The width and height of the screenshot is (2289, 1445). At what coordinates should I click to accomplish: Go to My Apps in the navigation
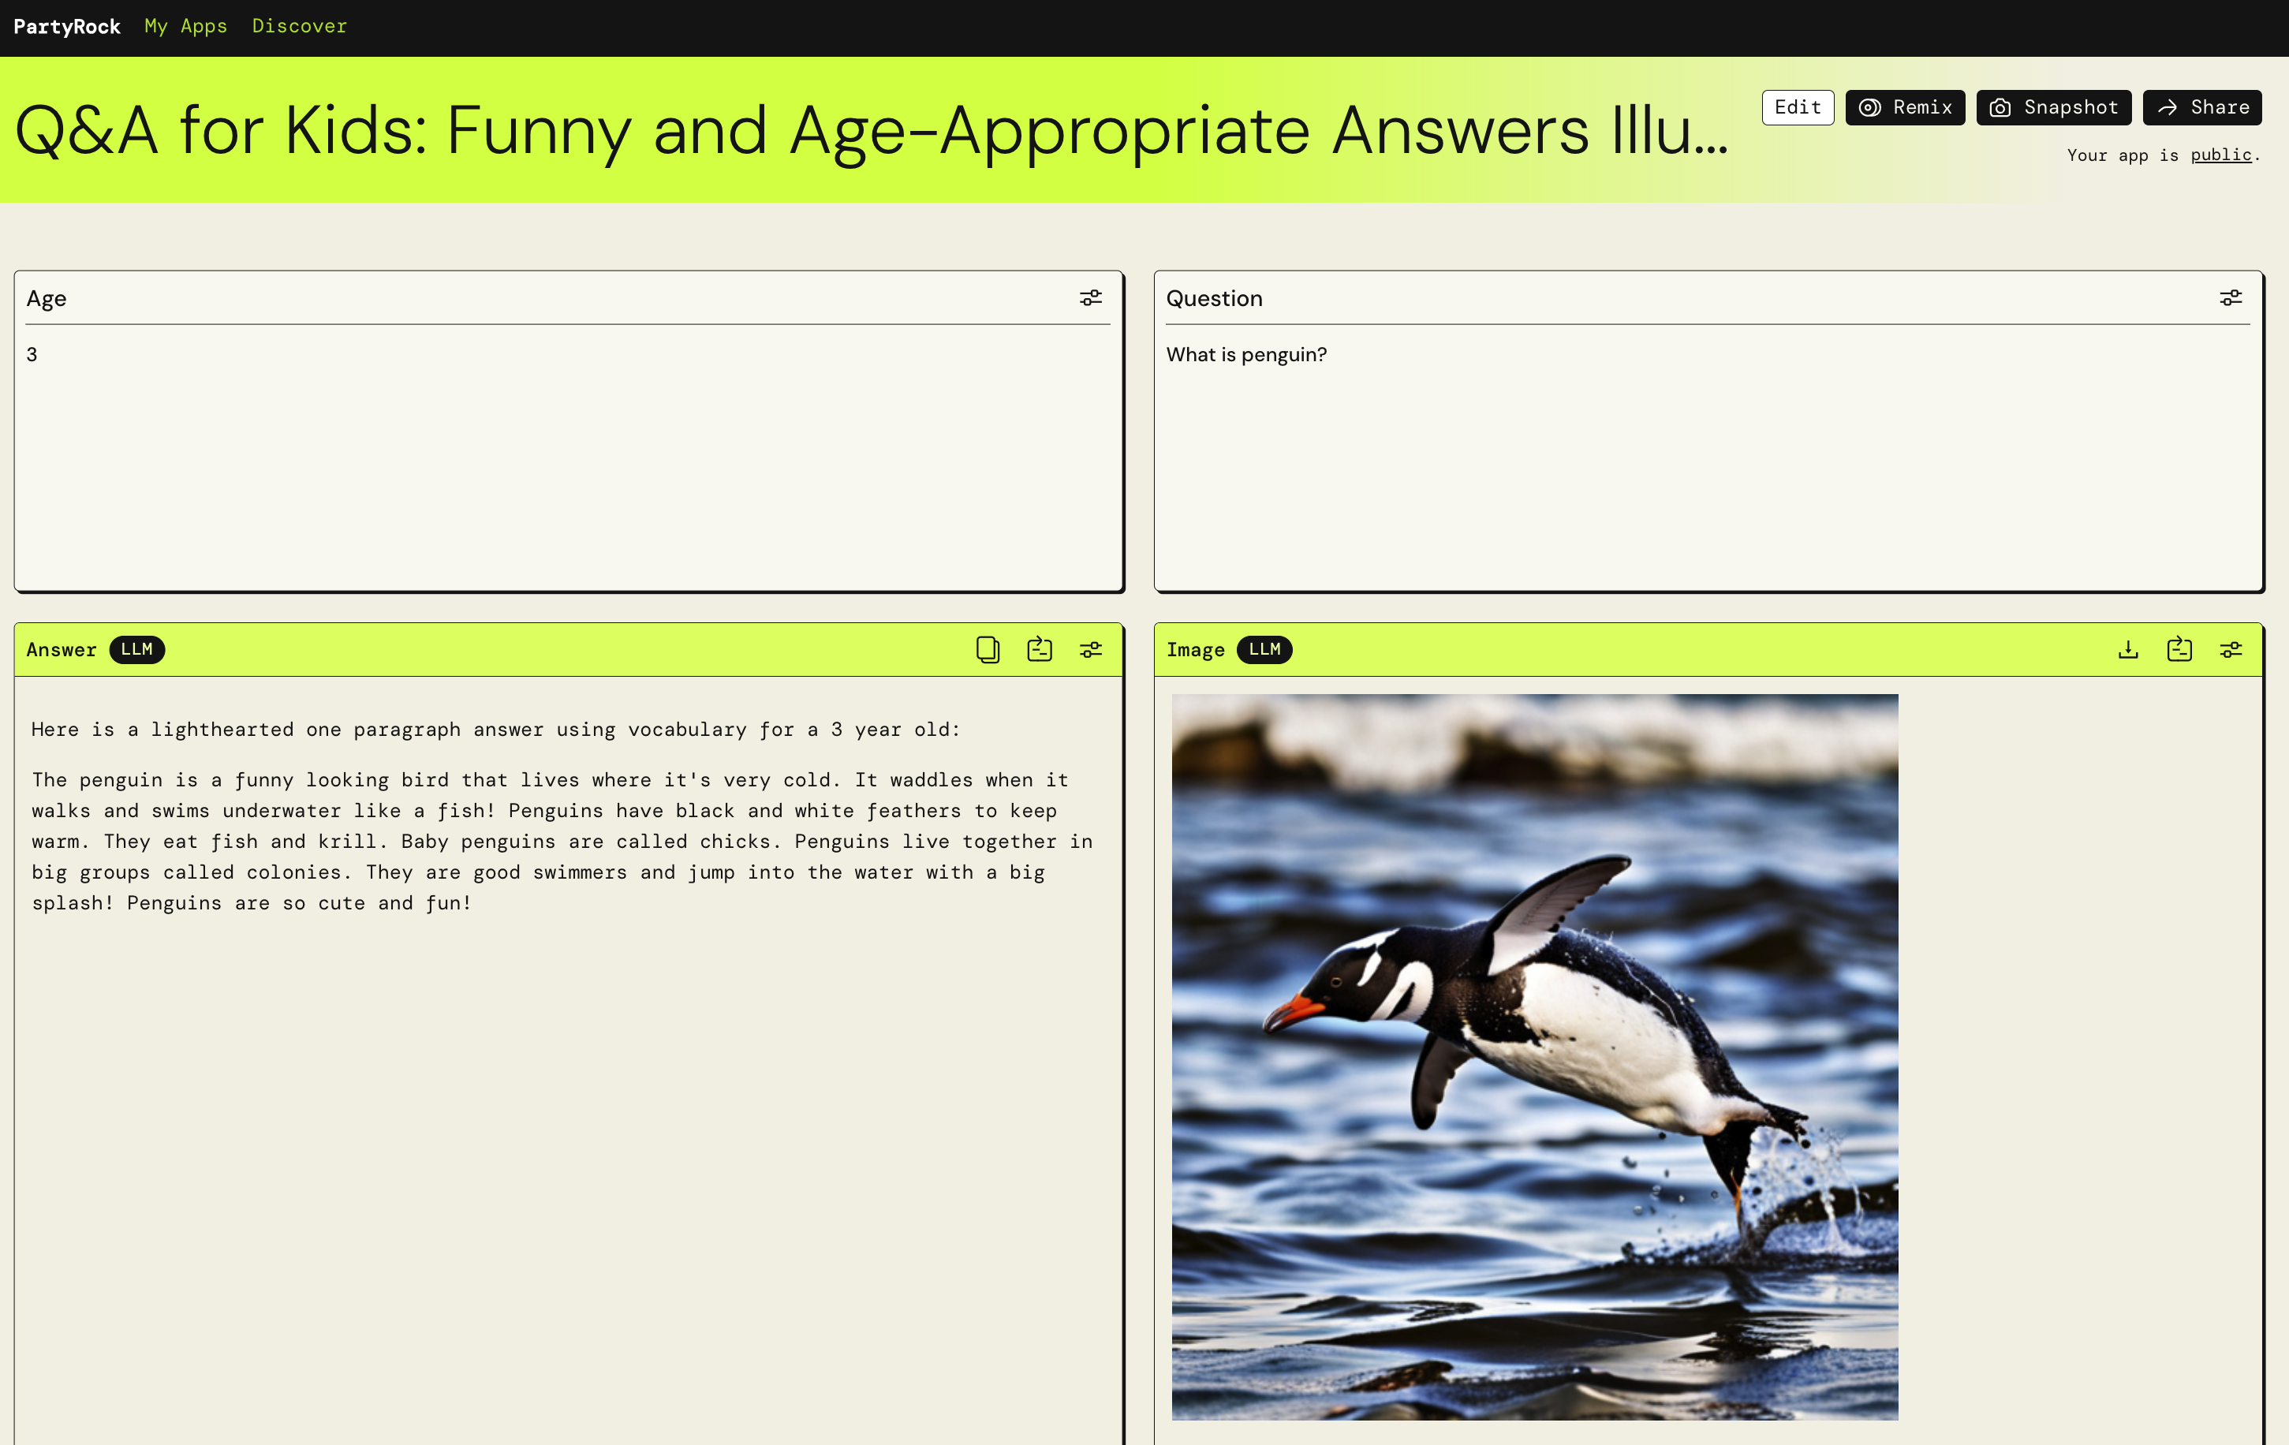pos(185,26)
